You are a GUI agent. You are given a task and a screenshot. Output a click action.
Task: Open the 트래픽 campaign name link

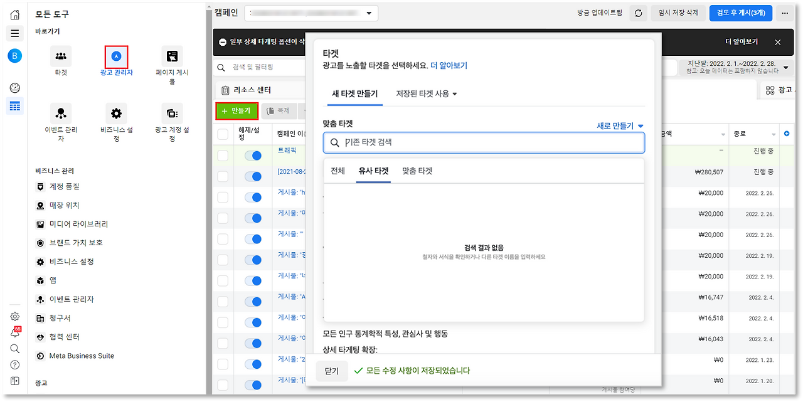[287, 151]
